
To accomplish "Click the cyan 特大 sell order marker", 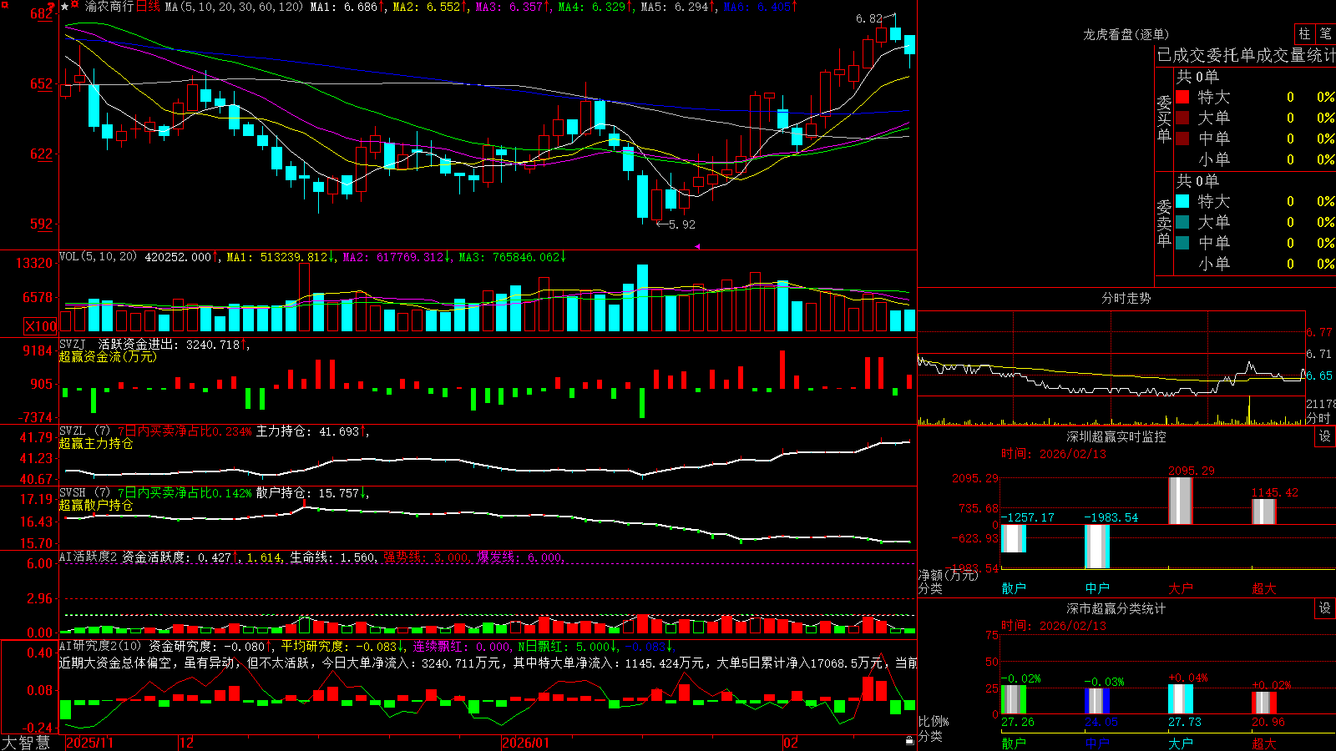I will click(x=1182, y=201).
